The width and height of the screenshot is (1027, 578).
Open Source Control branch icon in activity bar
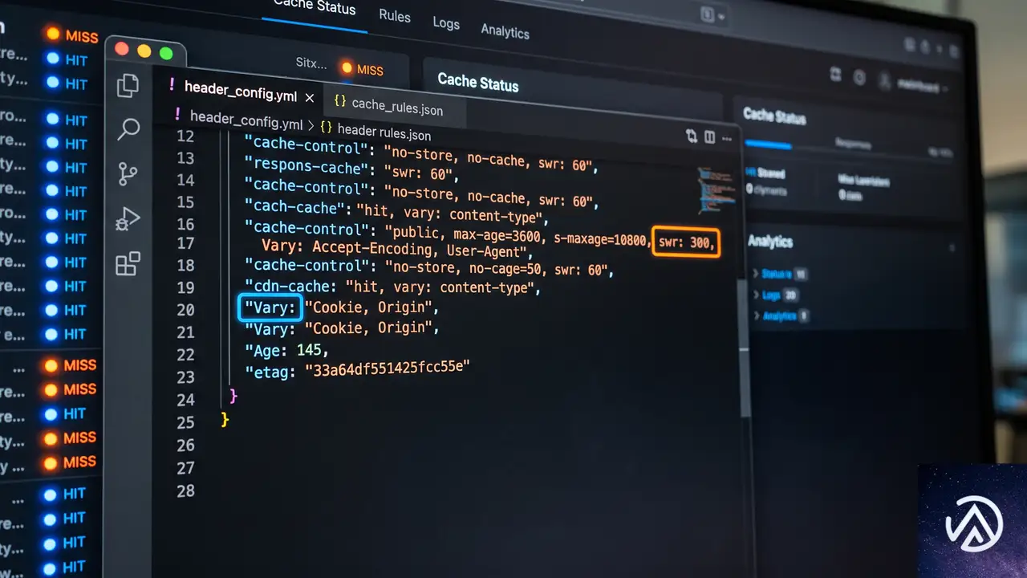coord(128,174)
